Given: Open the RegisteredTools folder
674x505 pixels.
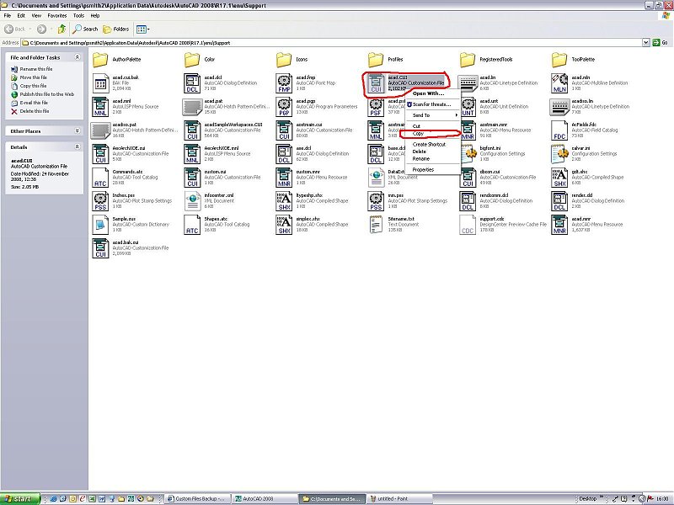Looking at the screenshot, I should (486, 60).
